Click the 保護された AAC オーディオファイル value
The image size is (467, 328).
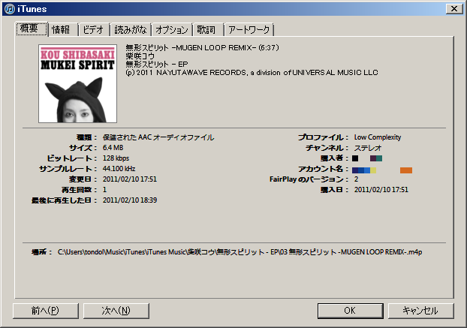coord(158,137)
